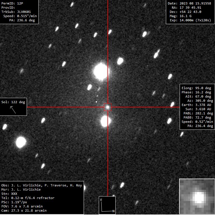Screen dimensions: 215x215
Task: Select the TrkSub: JLV0601 entry
Action: pyautogui.click(x=16, y=12)
